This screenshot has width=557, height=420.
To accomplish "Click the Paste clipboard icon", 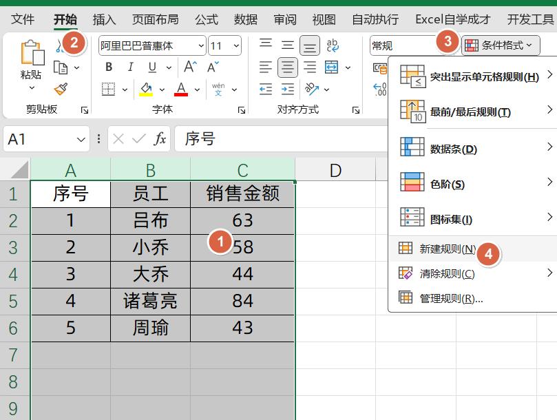I will point(32,52).
